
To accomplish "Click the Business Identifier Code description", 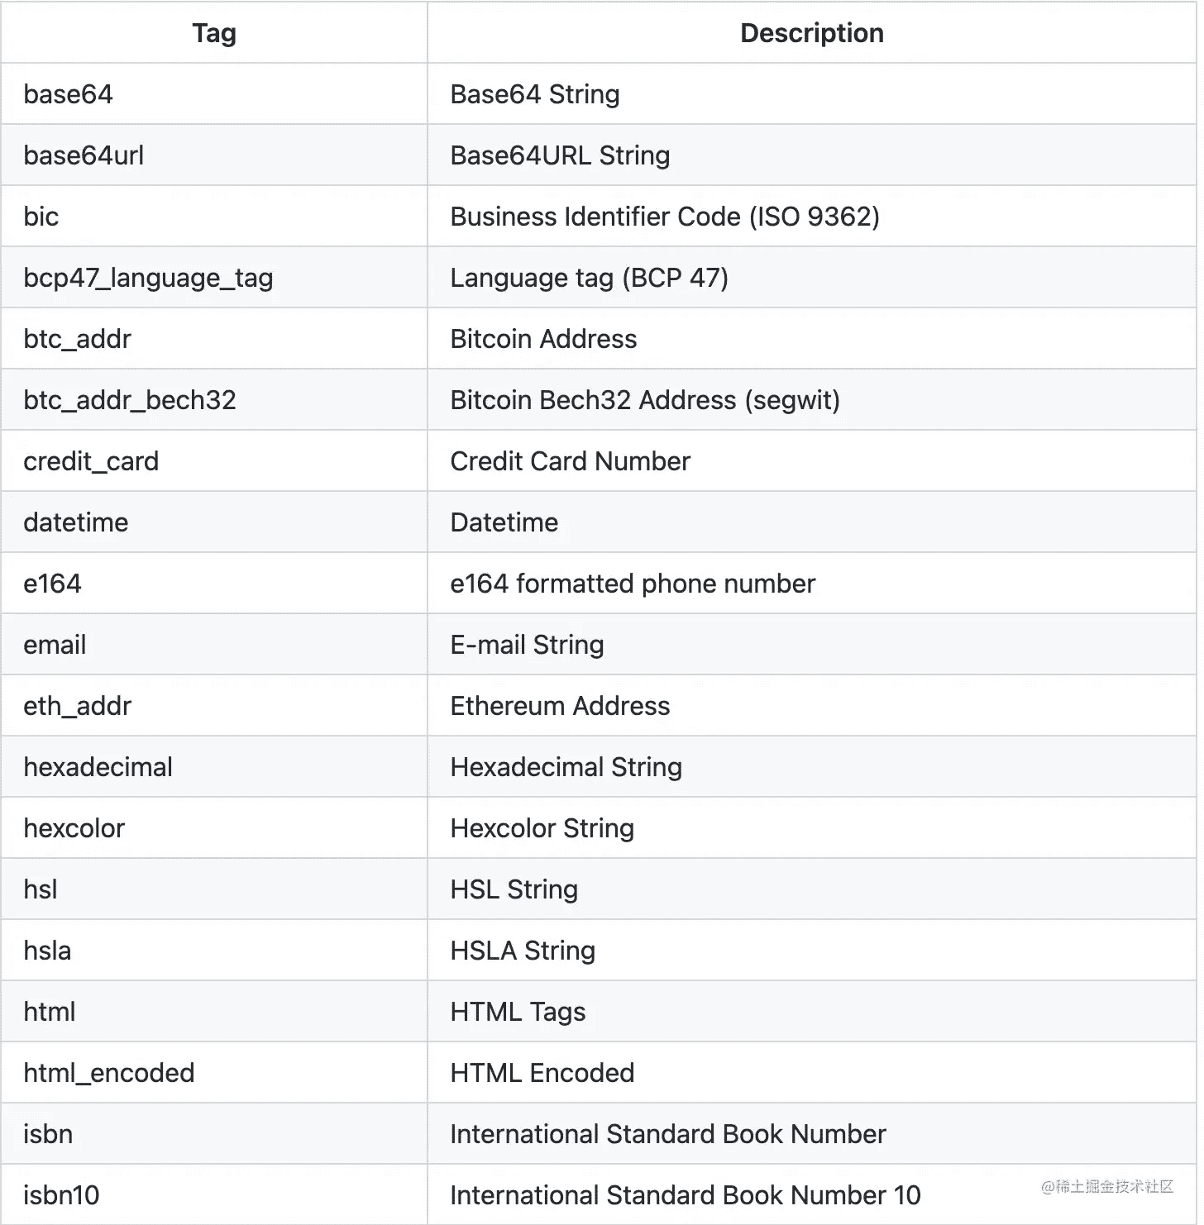I will coord(664,217).
